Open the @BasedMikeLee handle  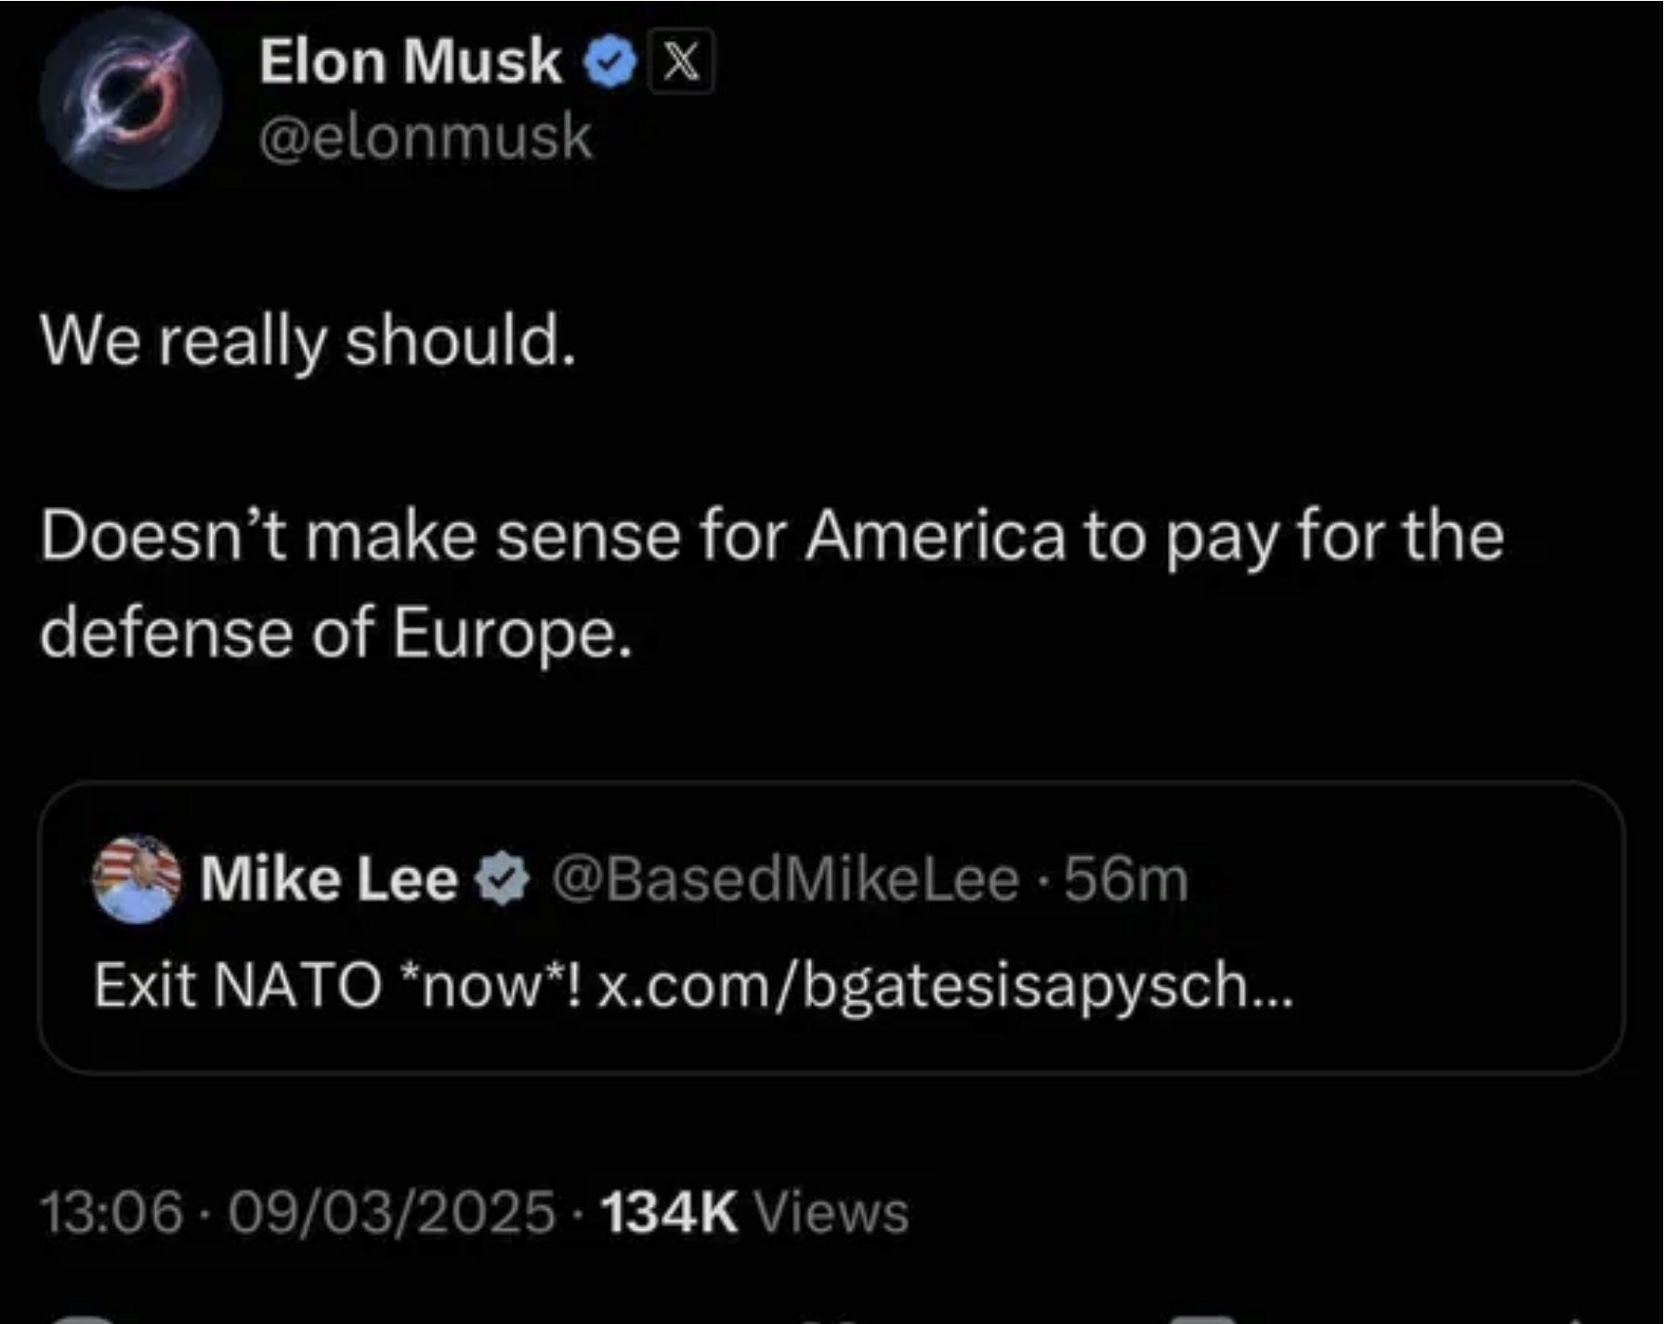(x=785, y=879)
